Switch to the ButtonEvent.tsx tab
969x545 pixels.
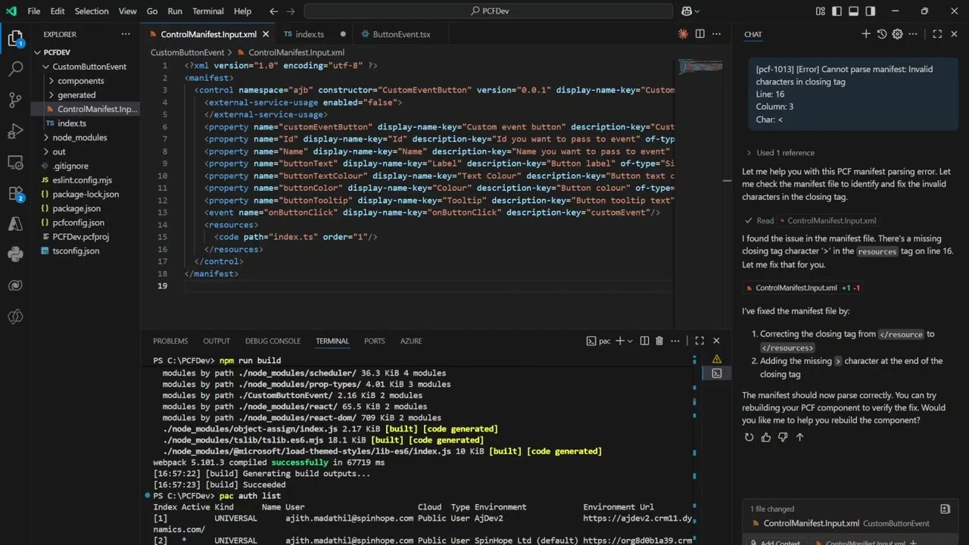[401, 34]
